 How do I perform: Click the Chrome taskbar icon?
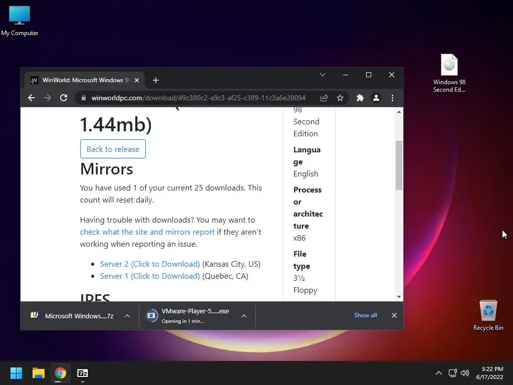(61, 373)
